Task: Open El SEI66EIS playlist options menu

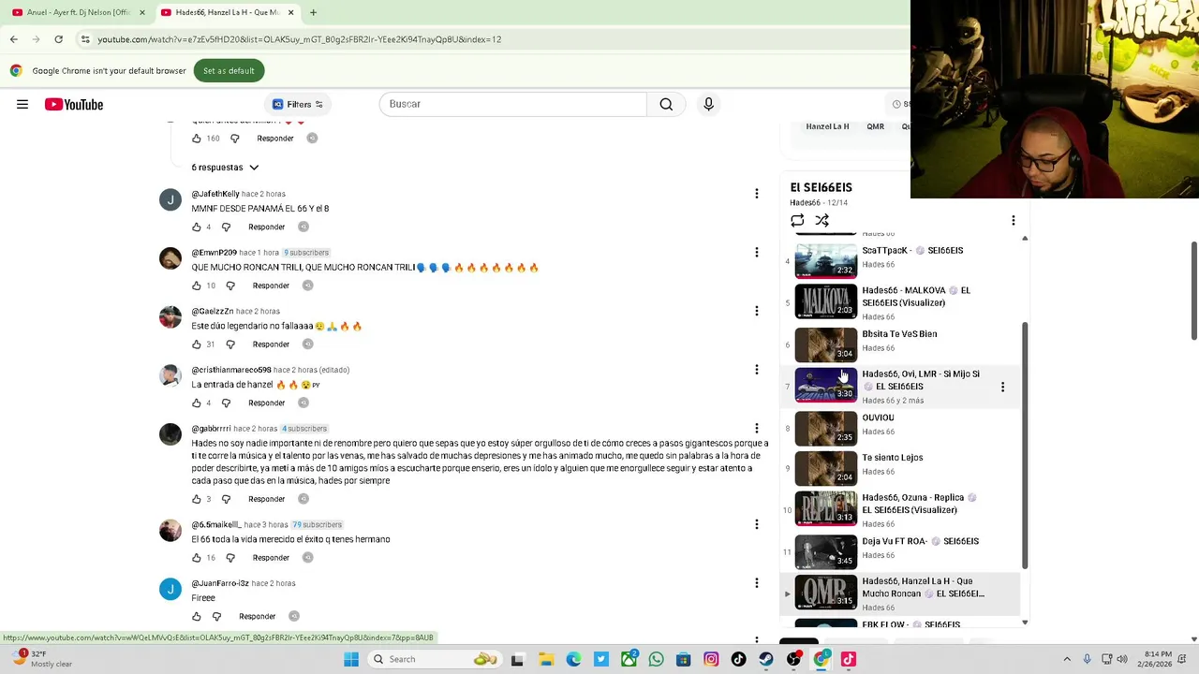Action: coord(1013,221)
